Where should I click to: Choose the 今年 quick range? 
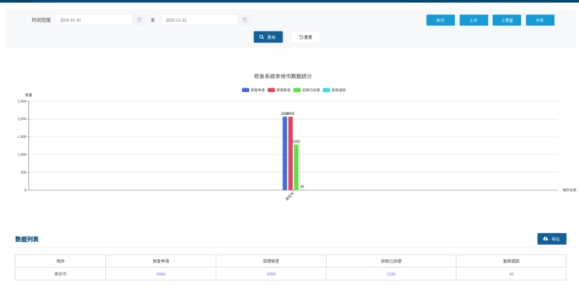click(x=540, y=20)
